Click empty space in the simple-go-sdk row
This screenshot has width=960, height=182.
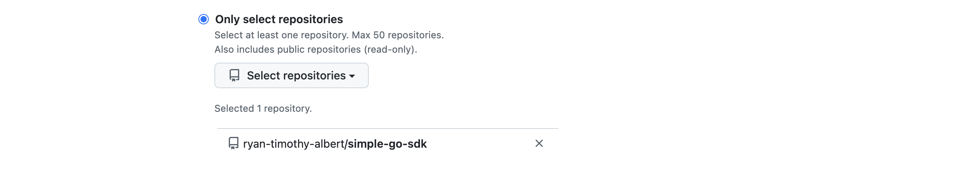(480, 144)
